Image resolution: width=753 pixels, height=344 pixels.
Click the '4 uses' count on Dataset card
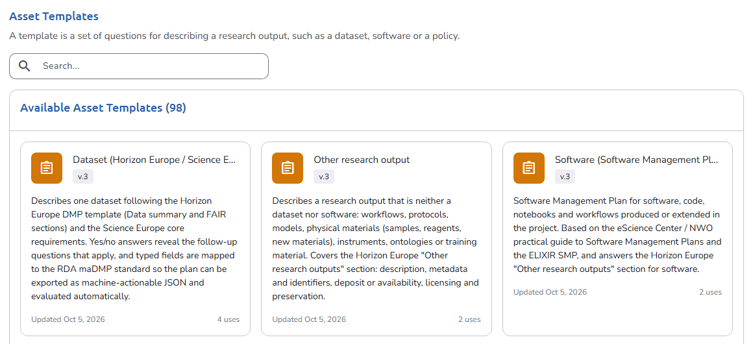(228, 319)
